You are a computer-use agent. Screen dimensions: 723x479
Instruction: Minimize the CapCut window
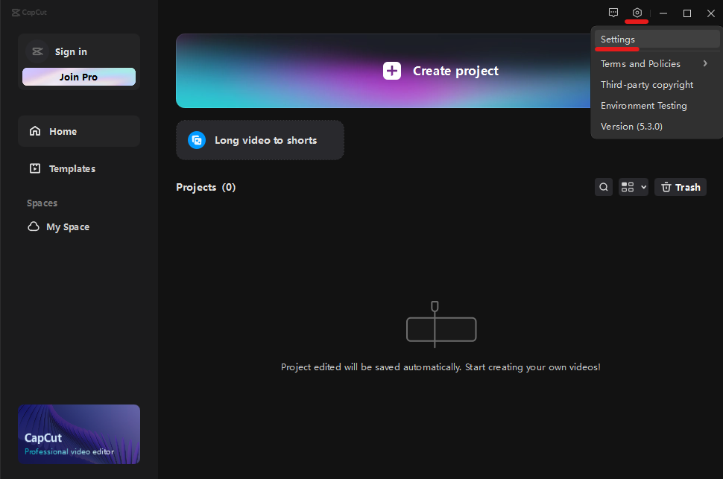pos(663,13)
